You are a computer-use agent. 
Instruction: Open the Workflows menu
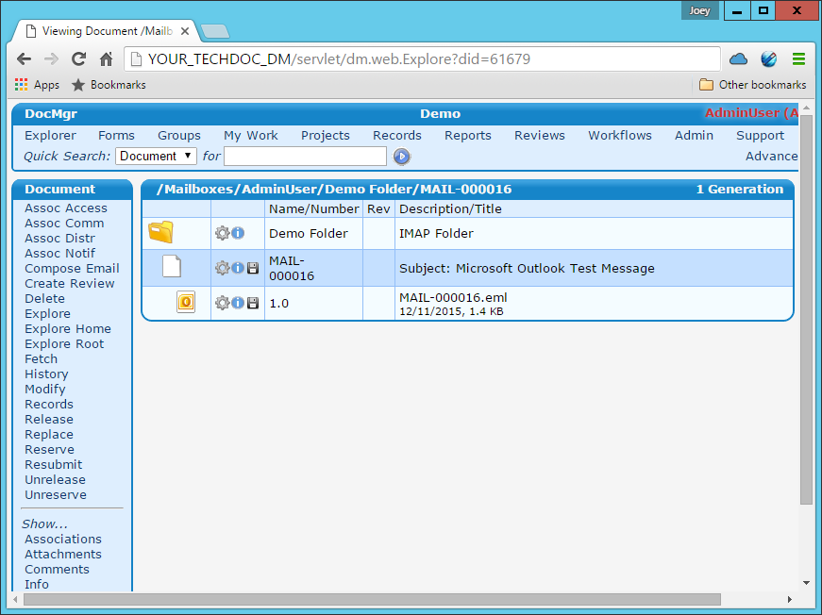[x=620, y=135]
